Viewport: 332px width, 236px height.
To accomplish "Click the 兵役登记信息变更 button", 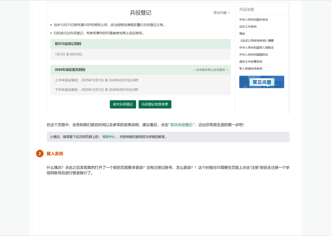I will coord(155,104).
